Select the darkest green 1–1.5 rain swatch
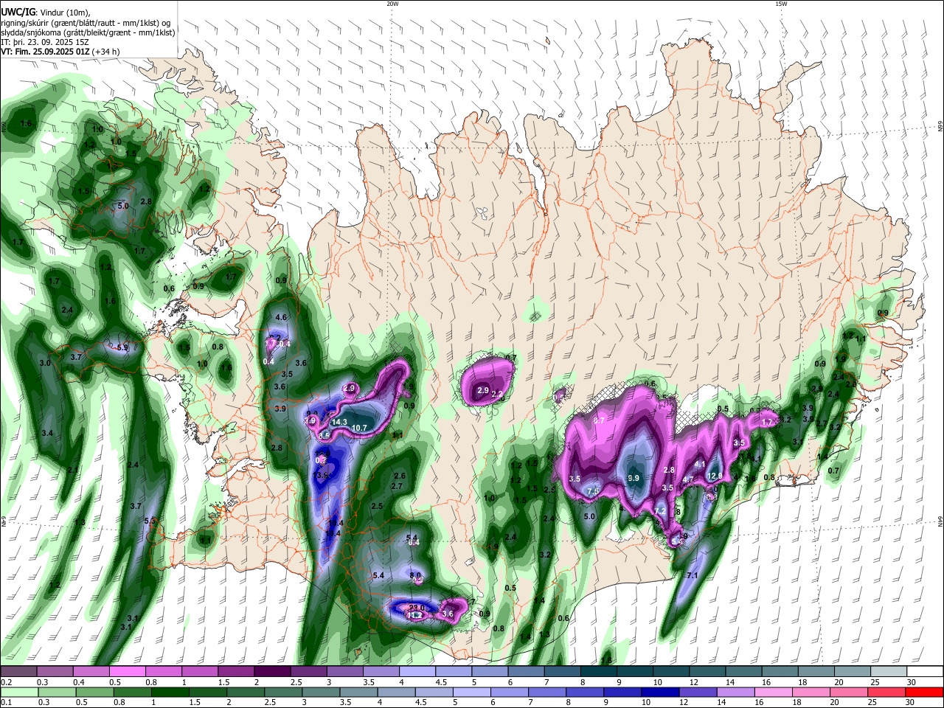 tap(170, 692)
